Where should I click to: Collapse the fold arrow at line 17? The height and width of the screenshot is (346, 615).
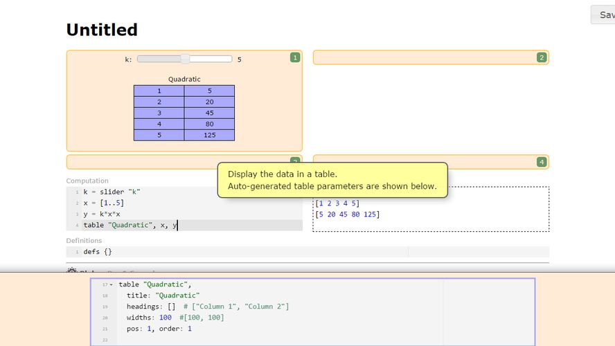[x=112, y=284]
